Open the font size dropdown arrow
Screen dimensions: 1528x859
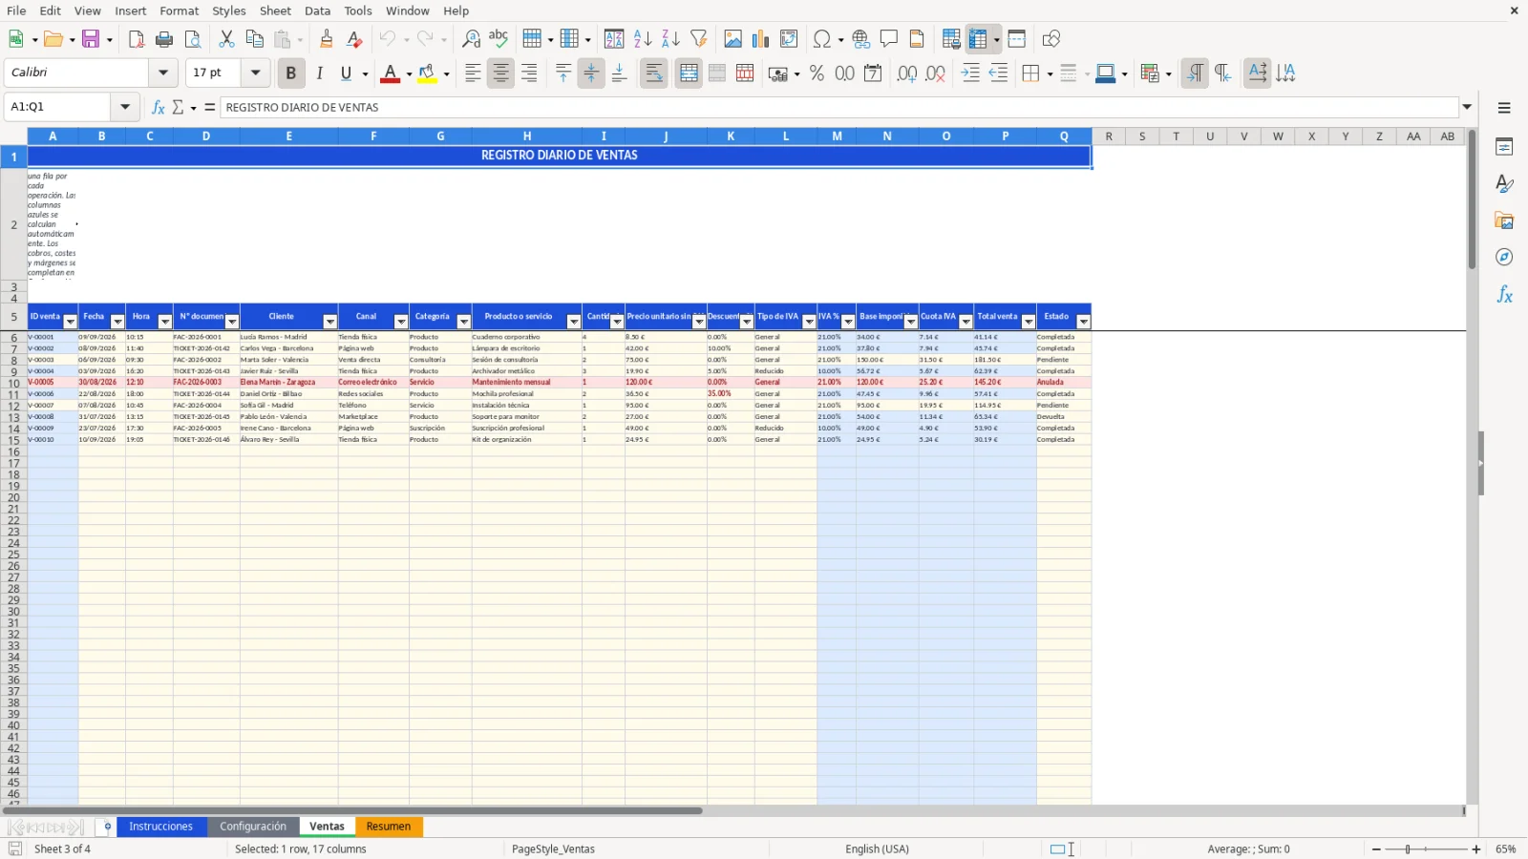(255, 73)
